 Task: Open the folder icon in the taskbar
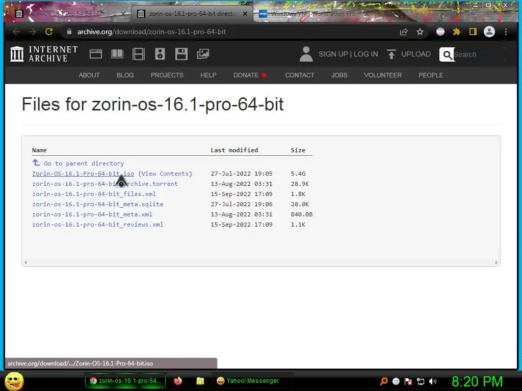point(200,381)
